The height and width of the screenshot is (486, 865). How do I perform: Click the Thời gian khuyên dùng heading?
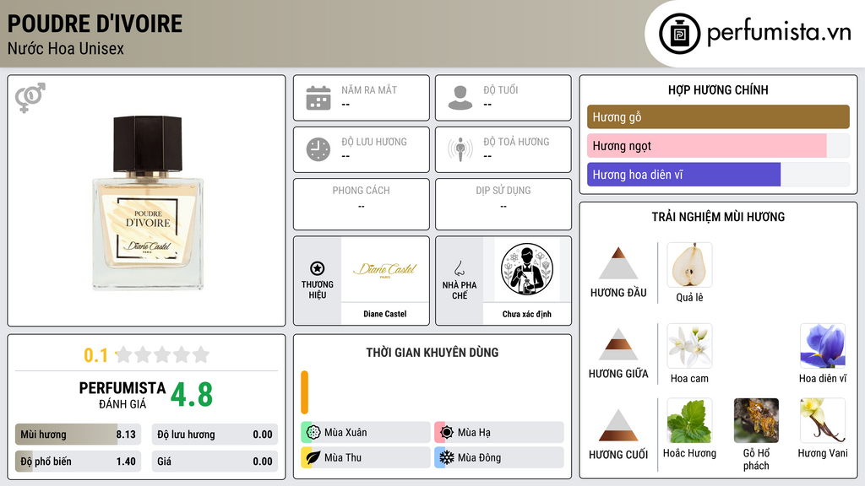coord(432,352)
